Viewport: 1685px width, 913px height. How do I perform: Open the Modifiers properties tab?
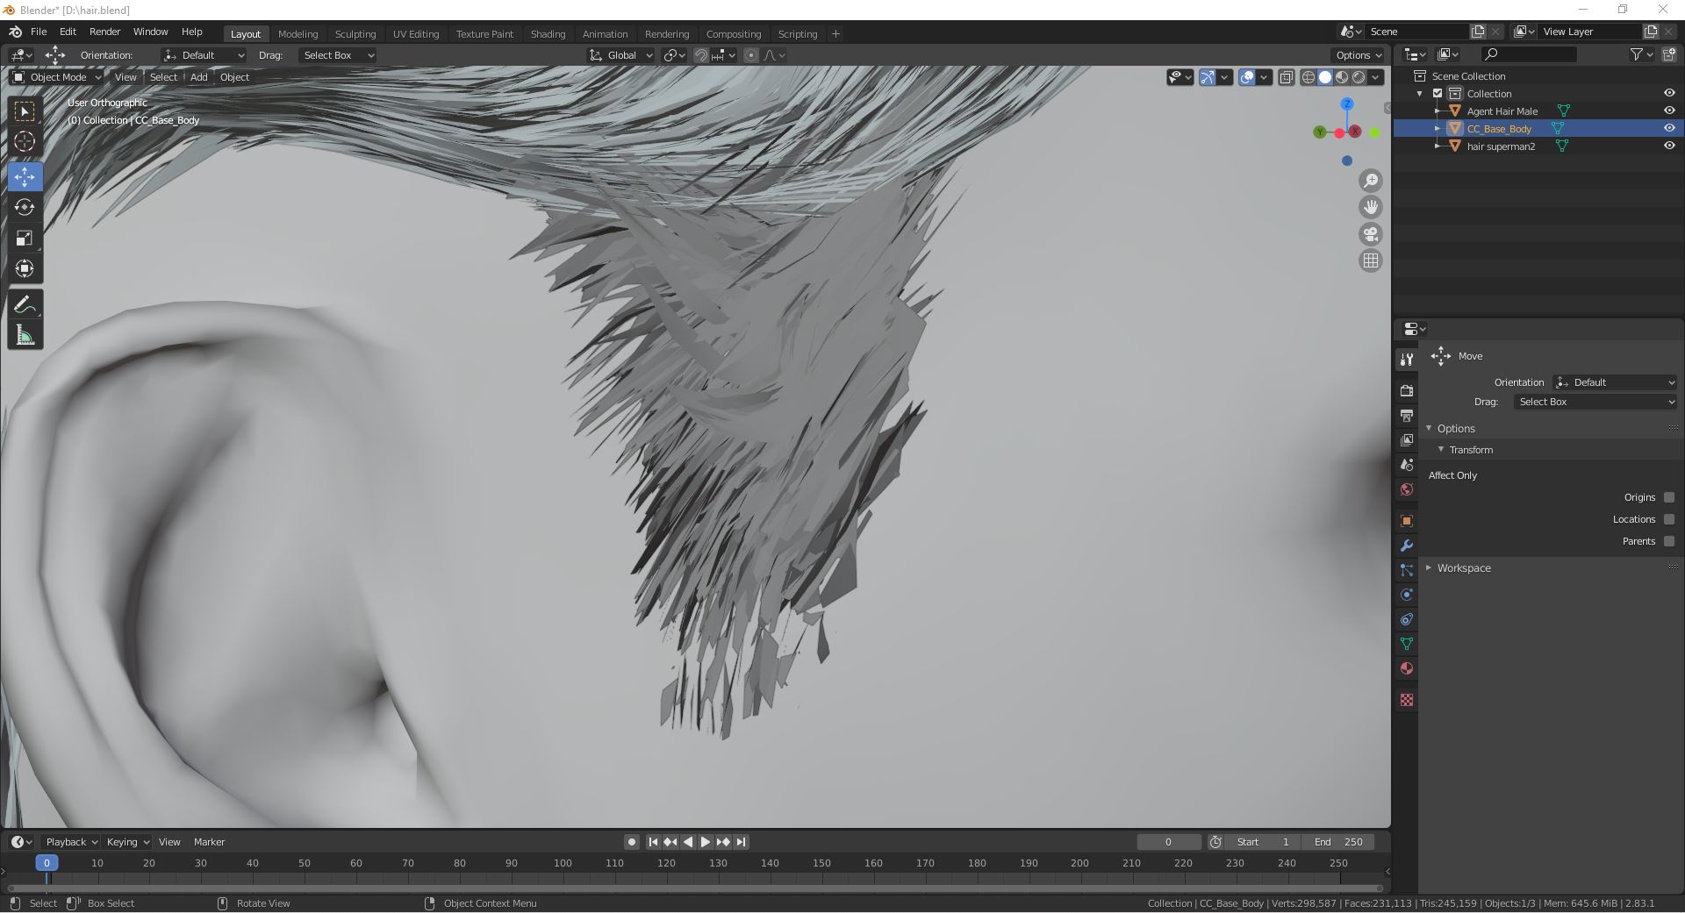[1407, 546]
